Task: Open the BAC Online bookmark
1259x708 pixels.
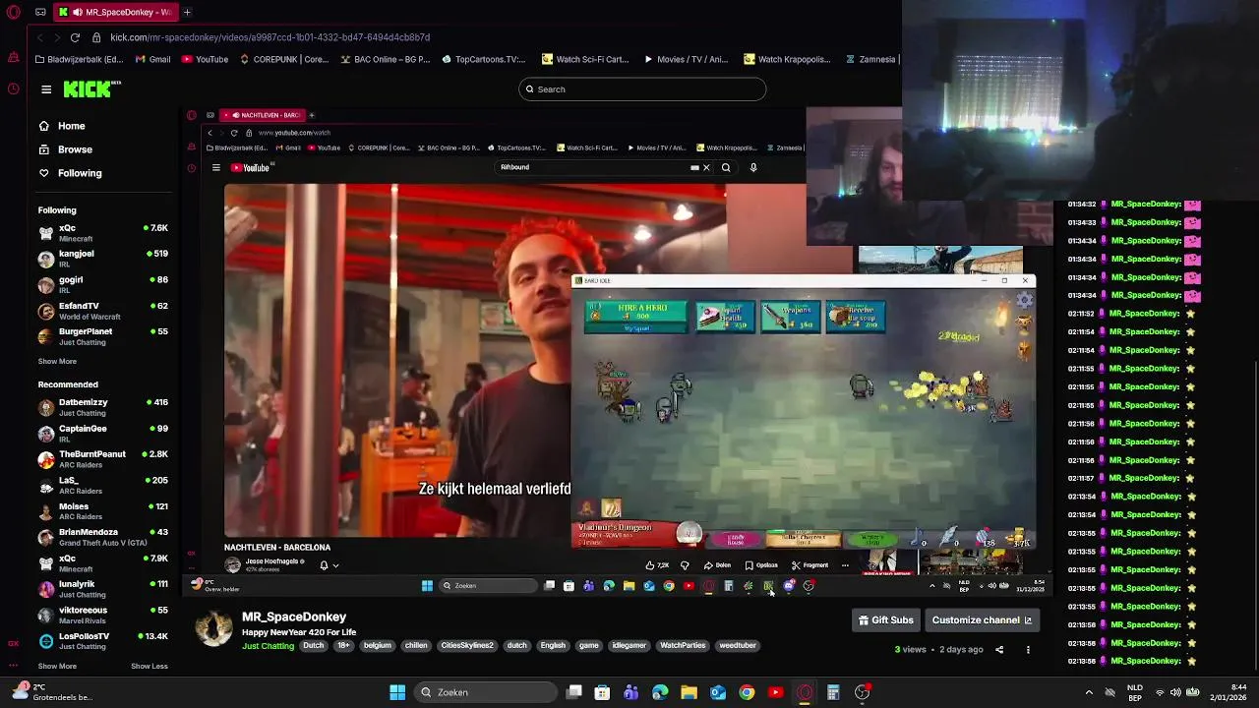Action: click(x=385, y=59)
